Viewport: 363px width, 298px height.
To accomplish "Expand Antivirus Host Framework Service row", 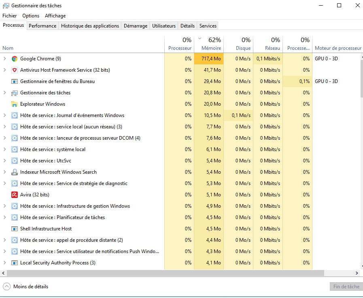I will (x=4, y=70).
